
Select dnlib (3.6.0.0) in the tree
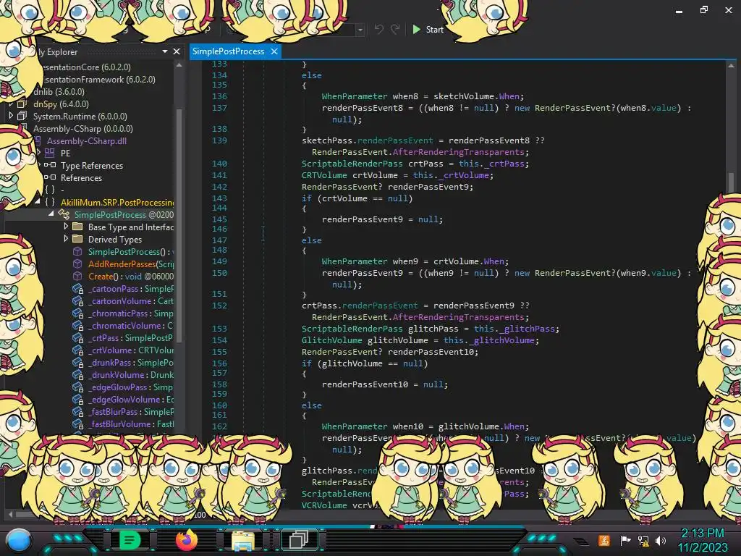click(x=59, y=91)
